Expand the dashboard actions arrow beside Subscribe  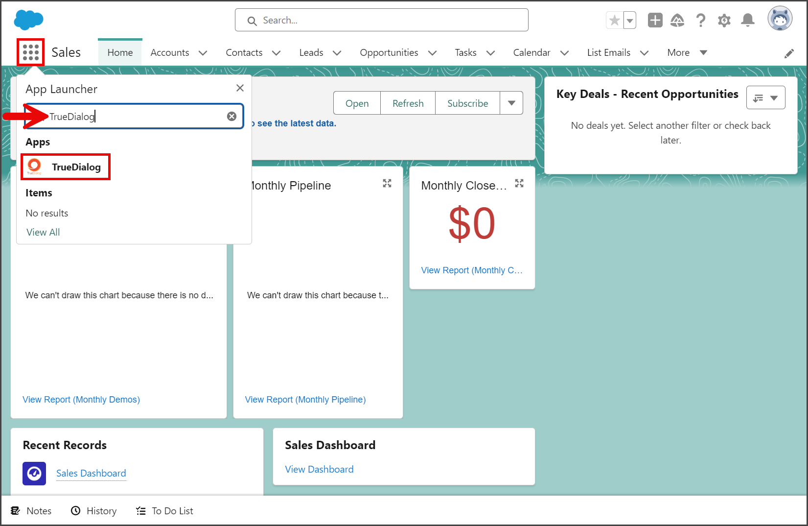click(x=511, y=103)
